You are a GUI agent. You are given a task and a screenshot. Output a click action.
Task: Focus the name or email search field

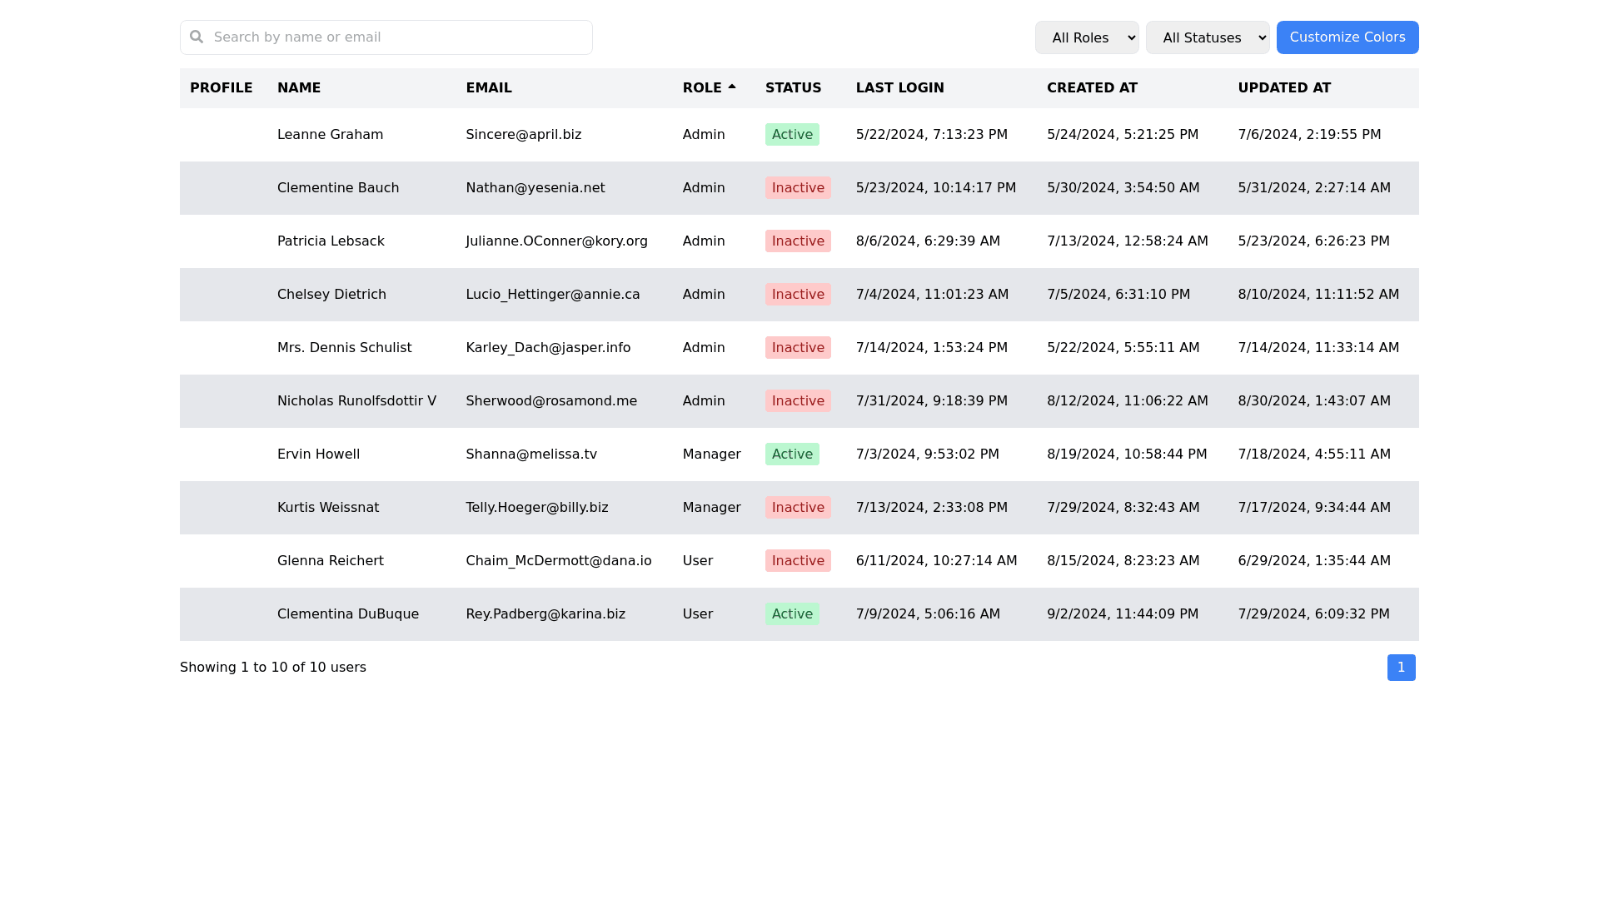pos(400,37)
